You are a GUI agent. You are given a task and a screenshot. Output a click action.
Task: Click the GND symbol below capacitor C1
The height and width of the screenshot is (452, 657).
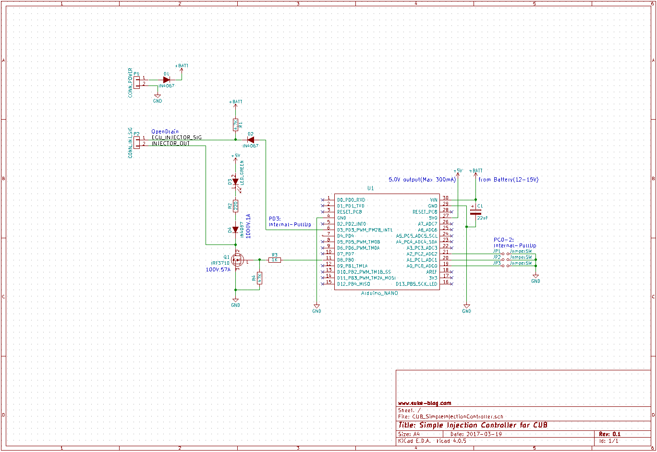[x=466, y=308]
